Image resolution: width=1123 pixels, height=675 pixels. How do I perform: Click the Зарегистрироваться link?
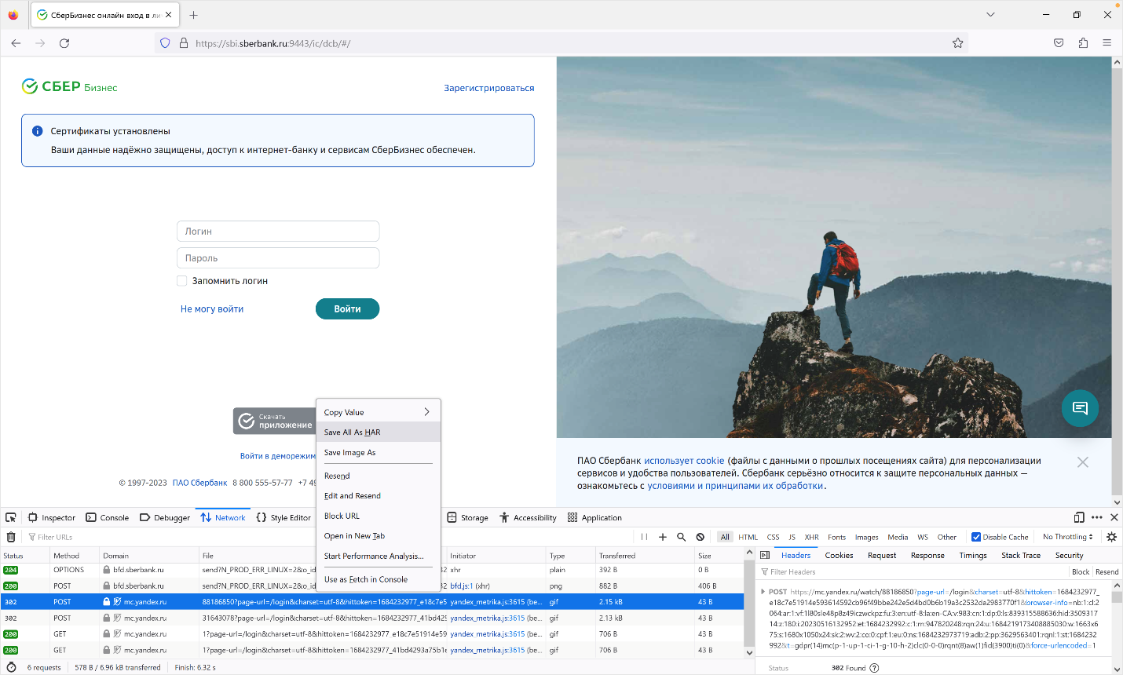[489, 88]
